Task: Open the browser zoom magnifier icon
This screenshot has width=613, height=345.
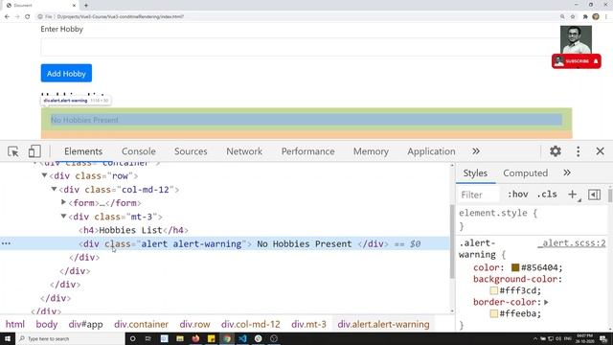Action: tap(562, 17)
